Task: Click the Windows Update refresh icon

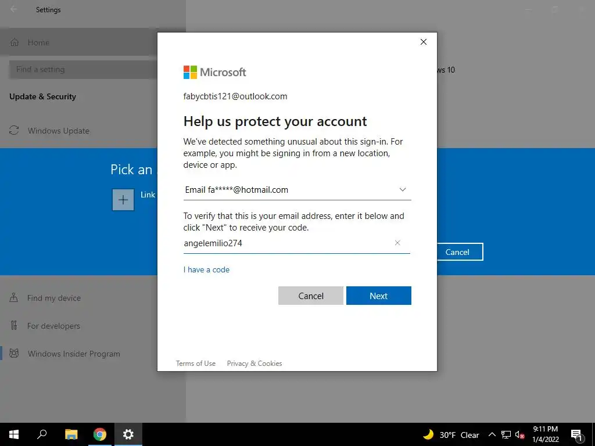Action: 14,131
